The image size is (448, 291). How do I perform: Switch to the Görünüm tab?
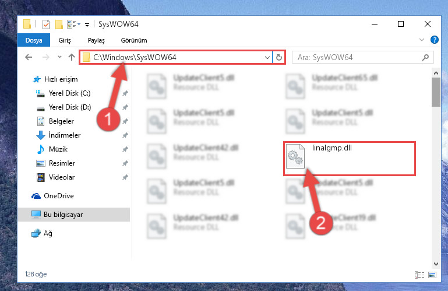134,40
